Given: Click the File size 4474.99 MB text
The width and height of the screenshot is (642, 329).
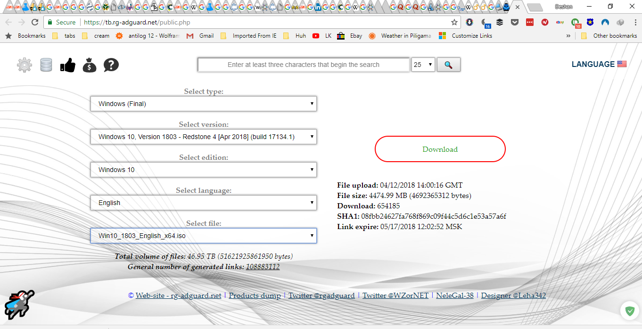Looking at the screenshot, I should (404, 196).
